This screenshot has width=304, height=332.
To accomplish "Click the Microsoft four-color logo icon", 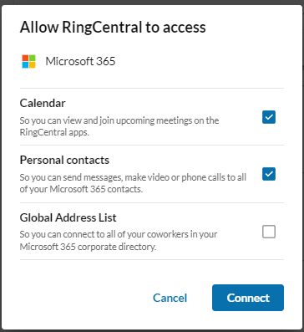I will point(29,61).
